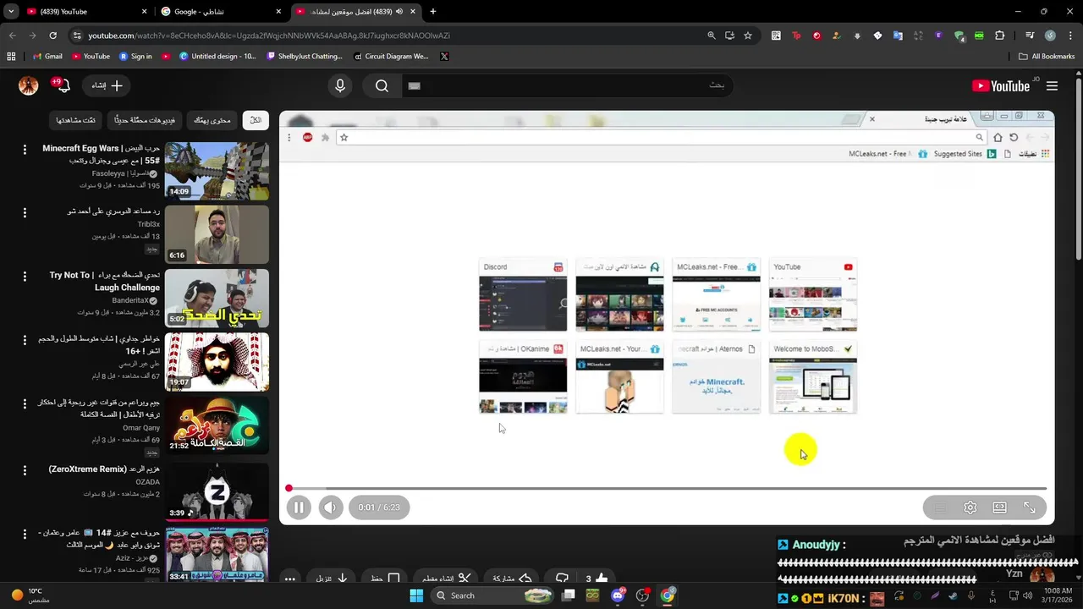This screenshot has width=1083, height=609.
Task: Open the media control (music note) button
Action: (x=1030, y=36)
